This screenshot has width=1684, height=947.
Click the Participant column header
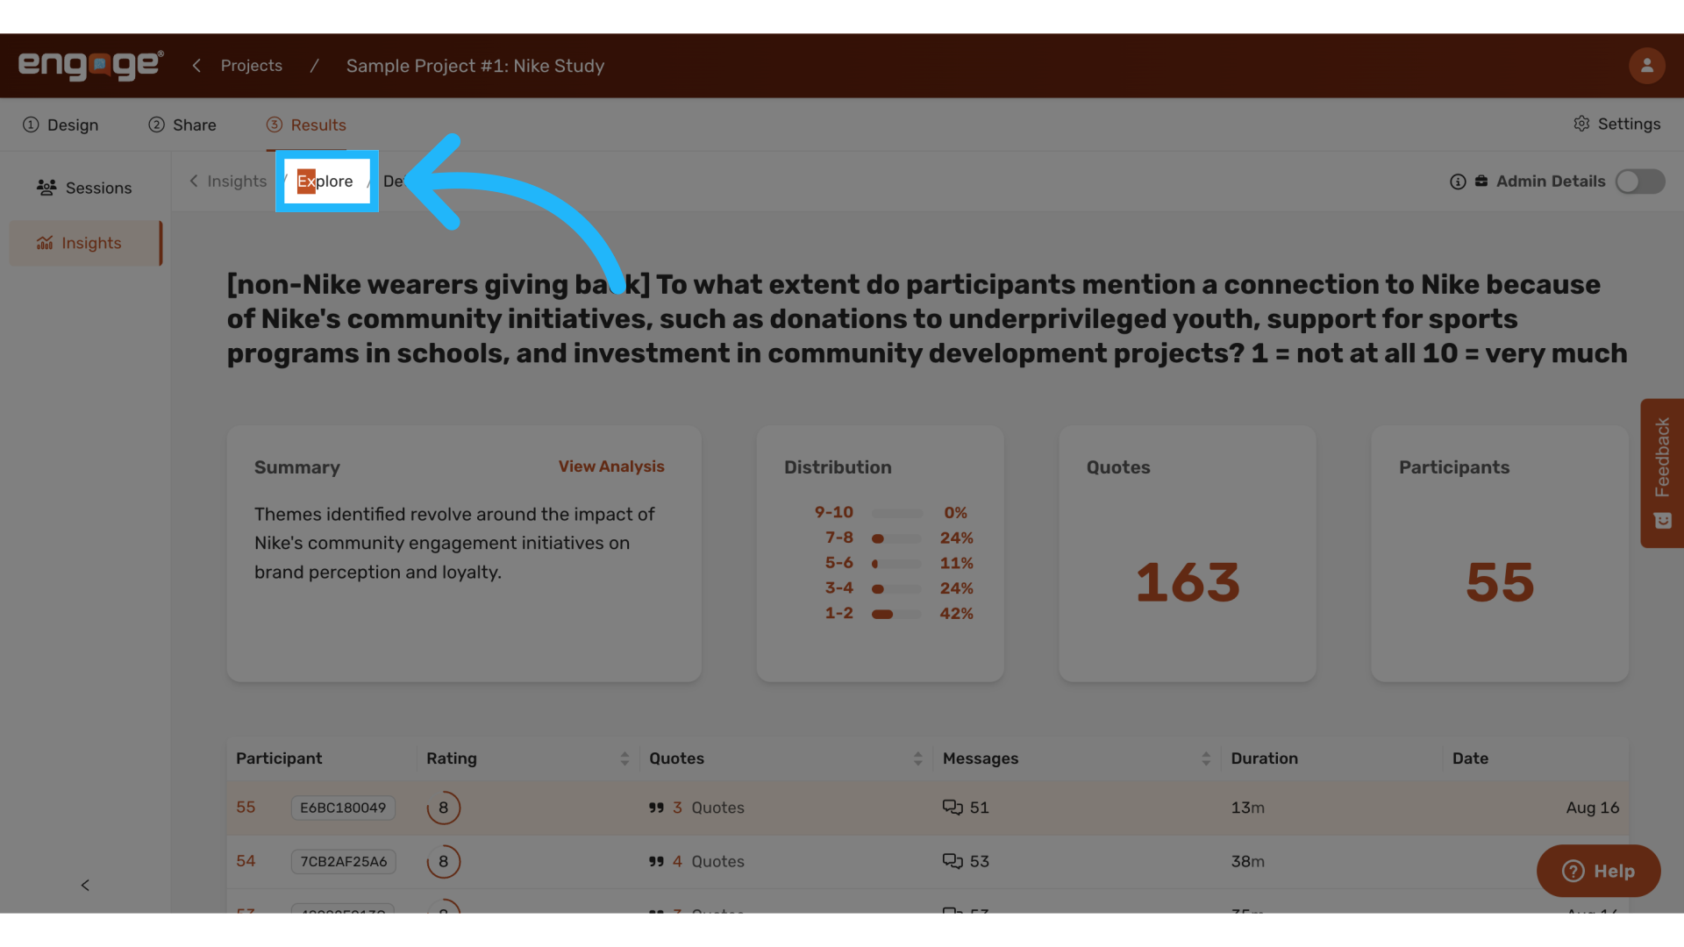coord(279,758)
